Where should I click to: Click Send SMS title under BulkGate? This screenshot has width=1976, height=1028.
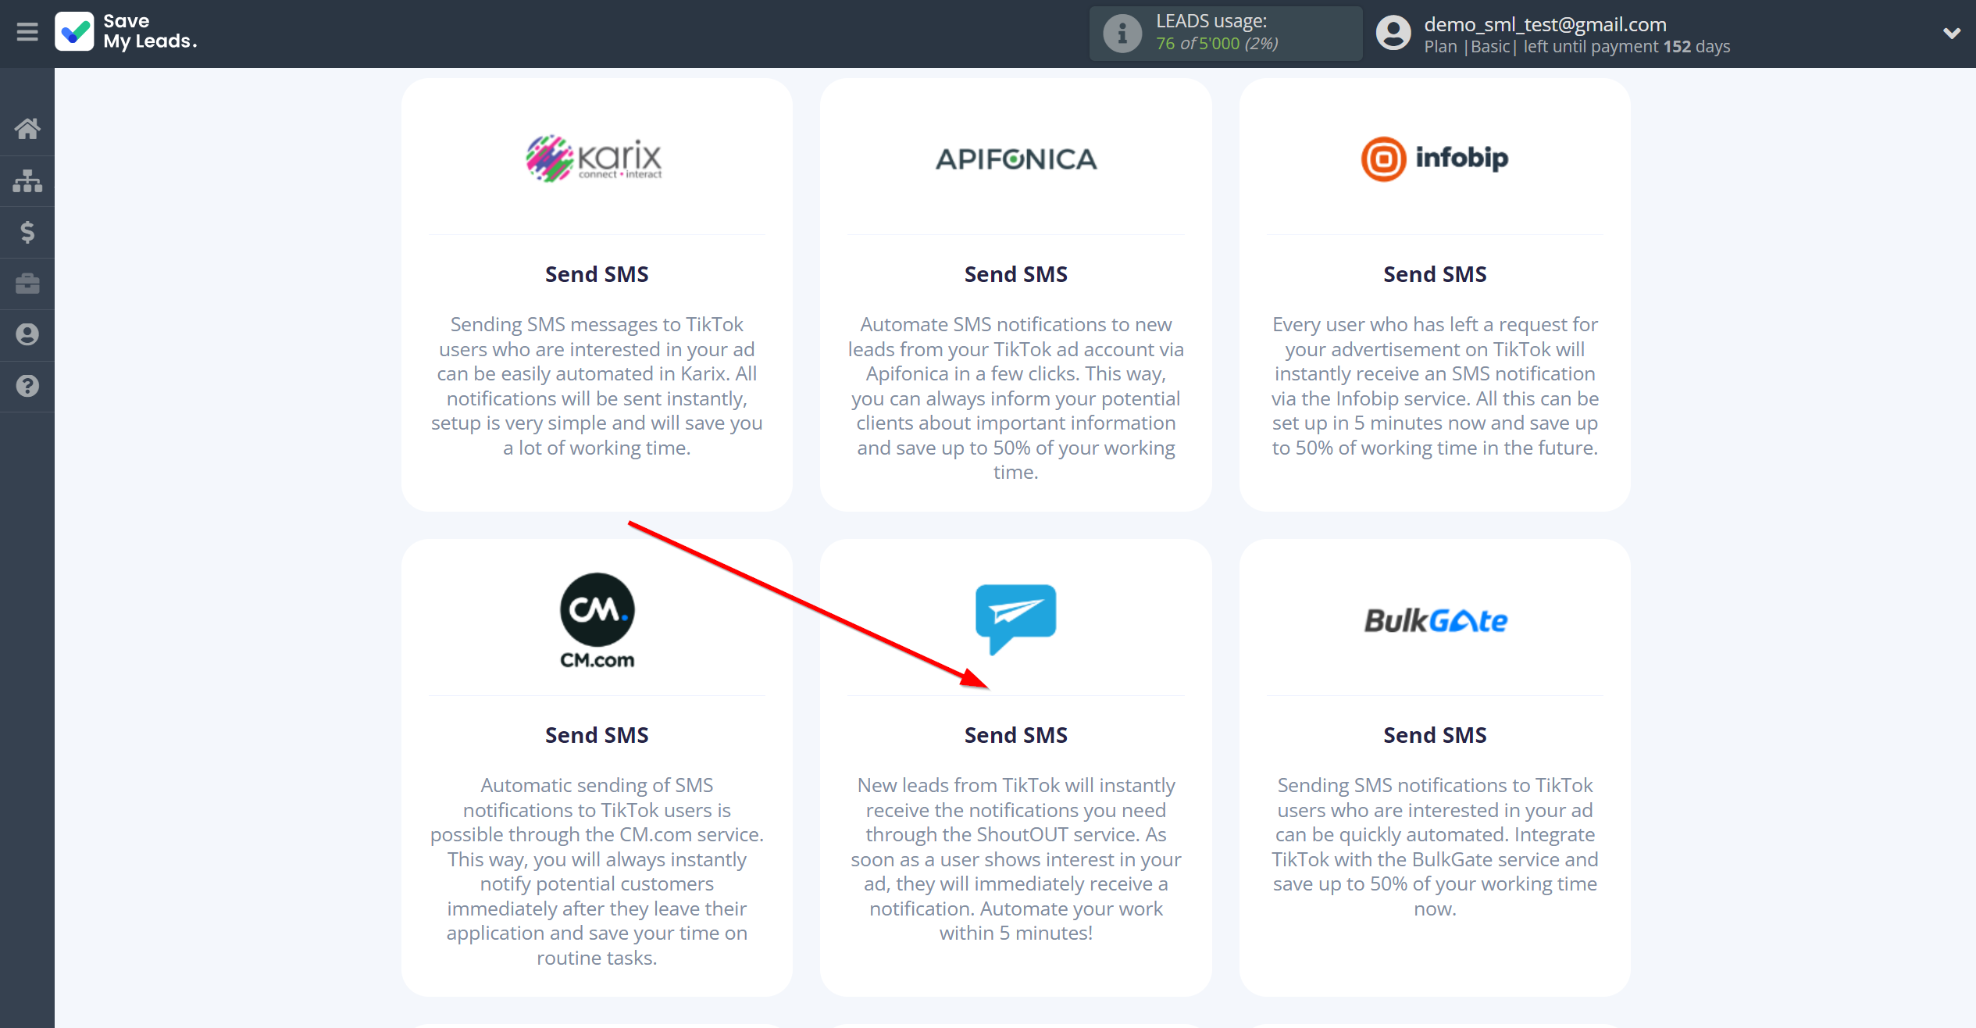click(1435, 735)
